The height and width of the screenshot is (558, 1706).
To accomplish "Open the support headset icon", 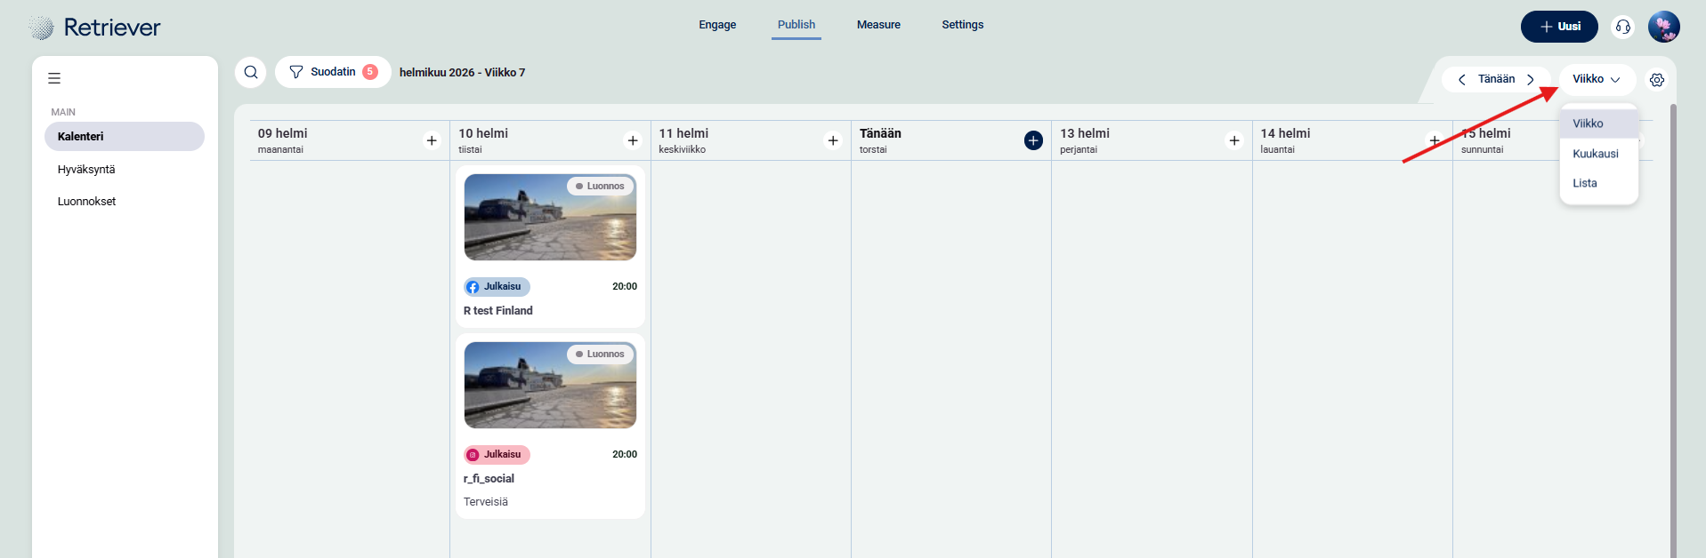I will (1623, 27).
